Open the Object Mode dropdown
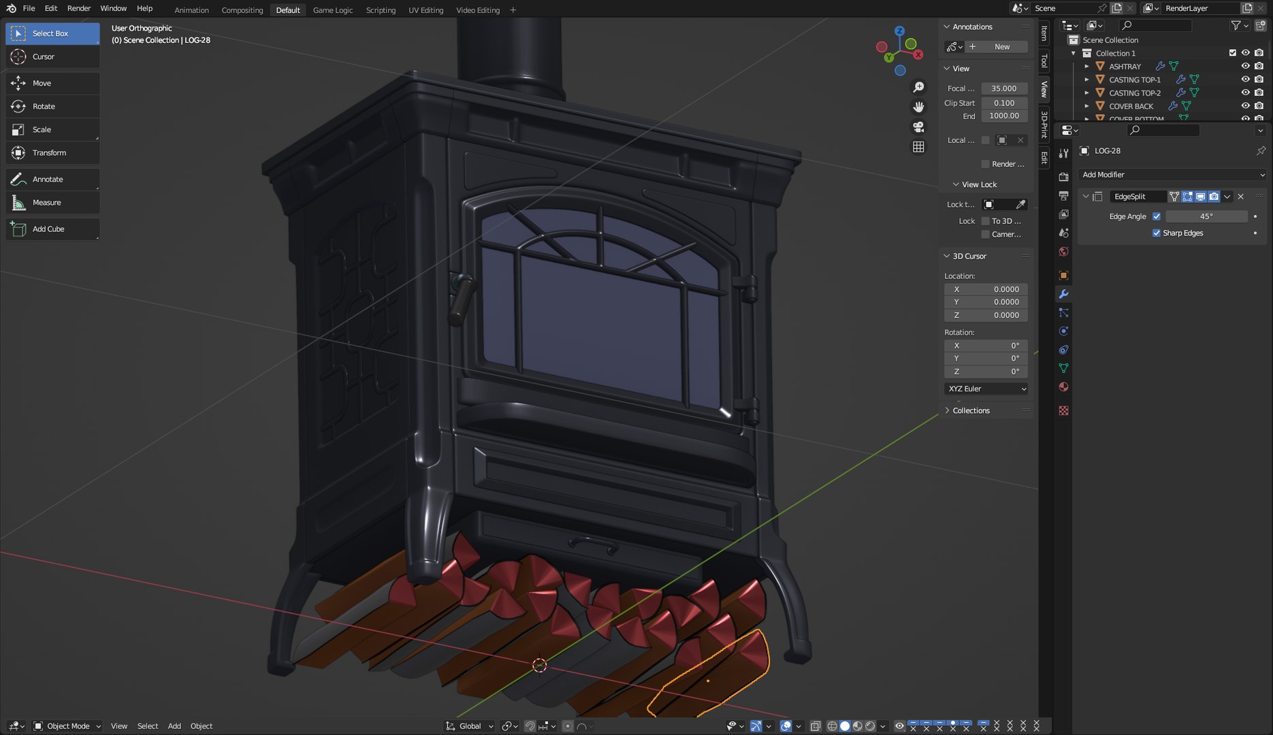Screen dimensions: 1273x735 tap(67, 726)
